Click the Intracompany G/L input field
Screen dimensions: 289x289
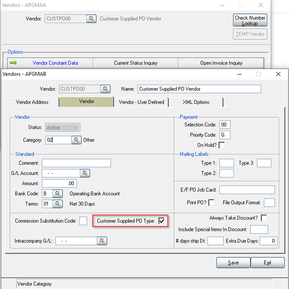click(x=76, y=241)
